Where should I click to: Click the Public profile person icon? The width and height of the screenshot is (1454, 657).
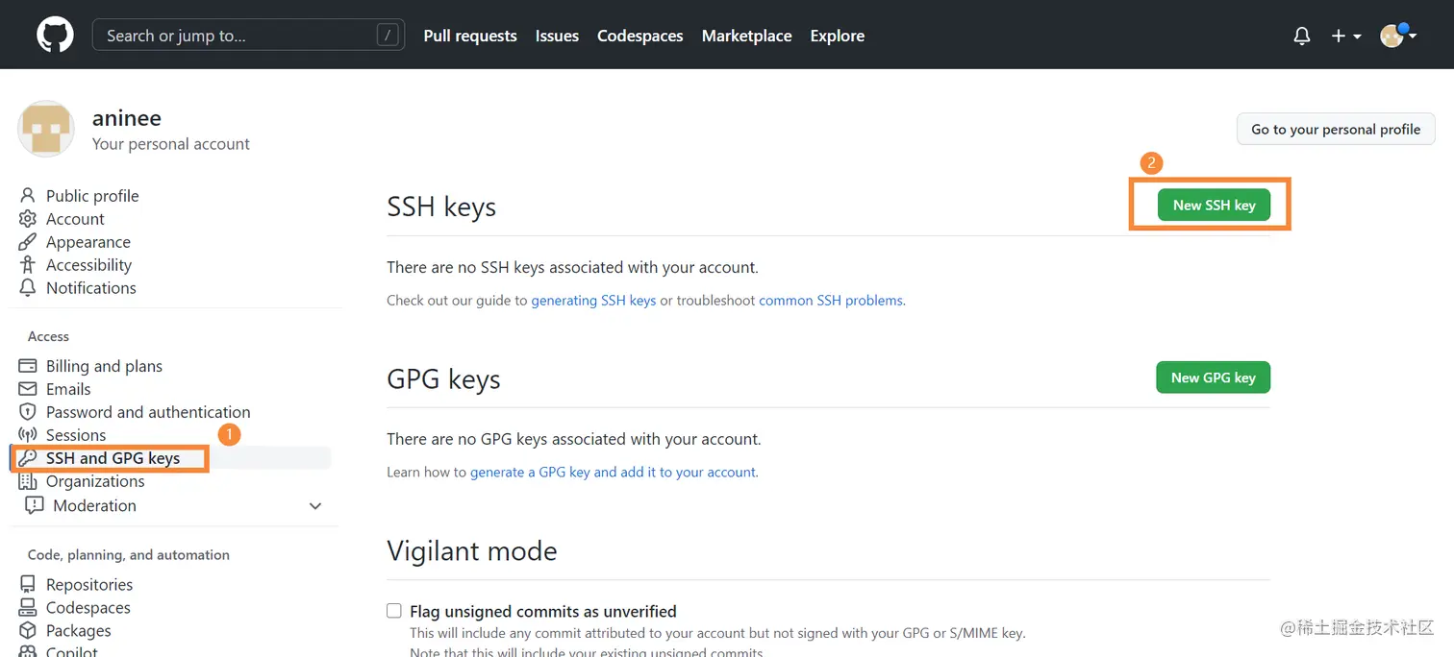coord(28,196)
